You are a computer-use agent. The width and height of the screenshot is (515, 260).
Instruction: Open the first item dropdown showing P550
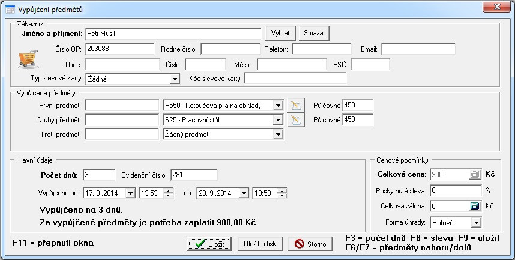point(278,106)
